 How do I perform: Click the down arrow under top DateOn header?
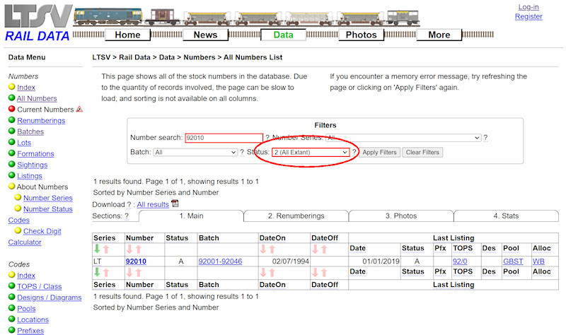pyautogui.click(x=263, y=249)
